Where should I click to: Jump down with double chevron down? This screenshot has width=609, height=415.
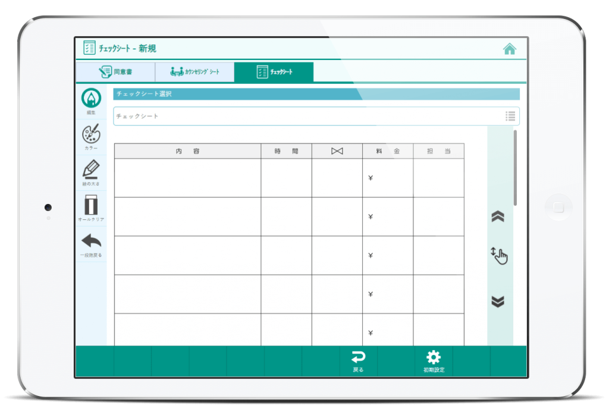pyautogui.click(x=498, y=301)
